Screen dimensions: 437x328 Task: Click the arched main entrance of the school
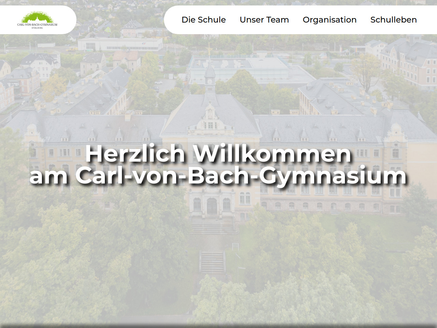pos(212,206)
